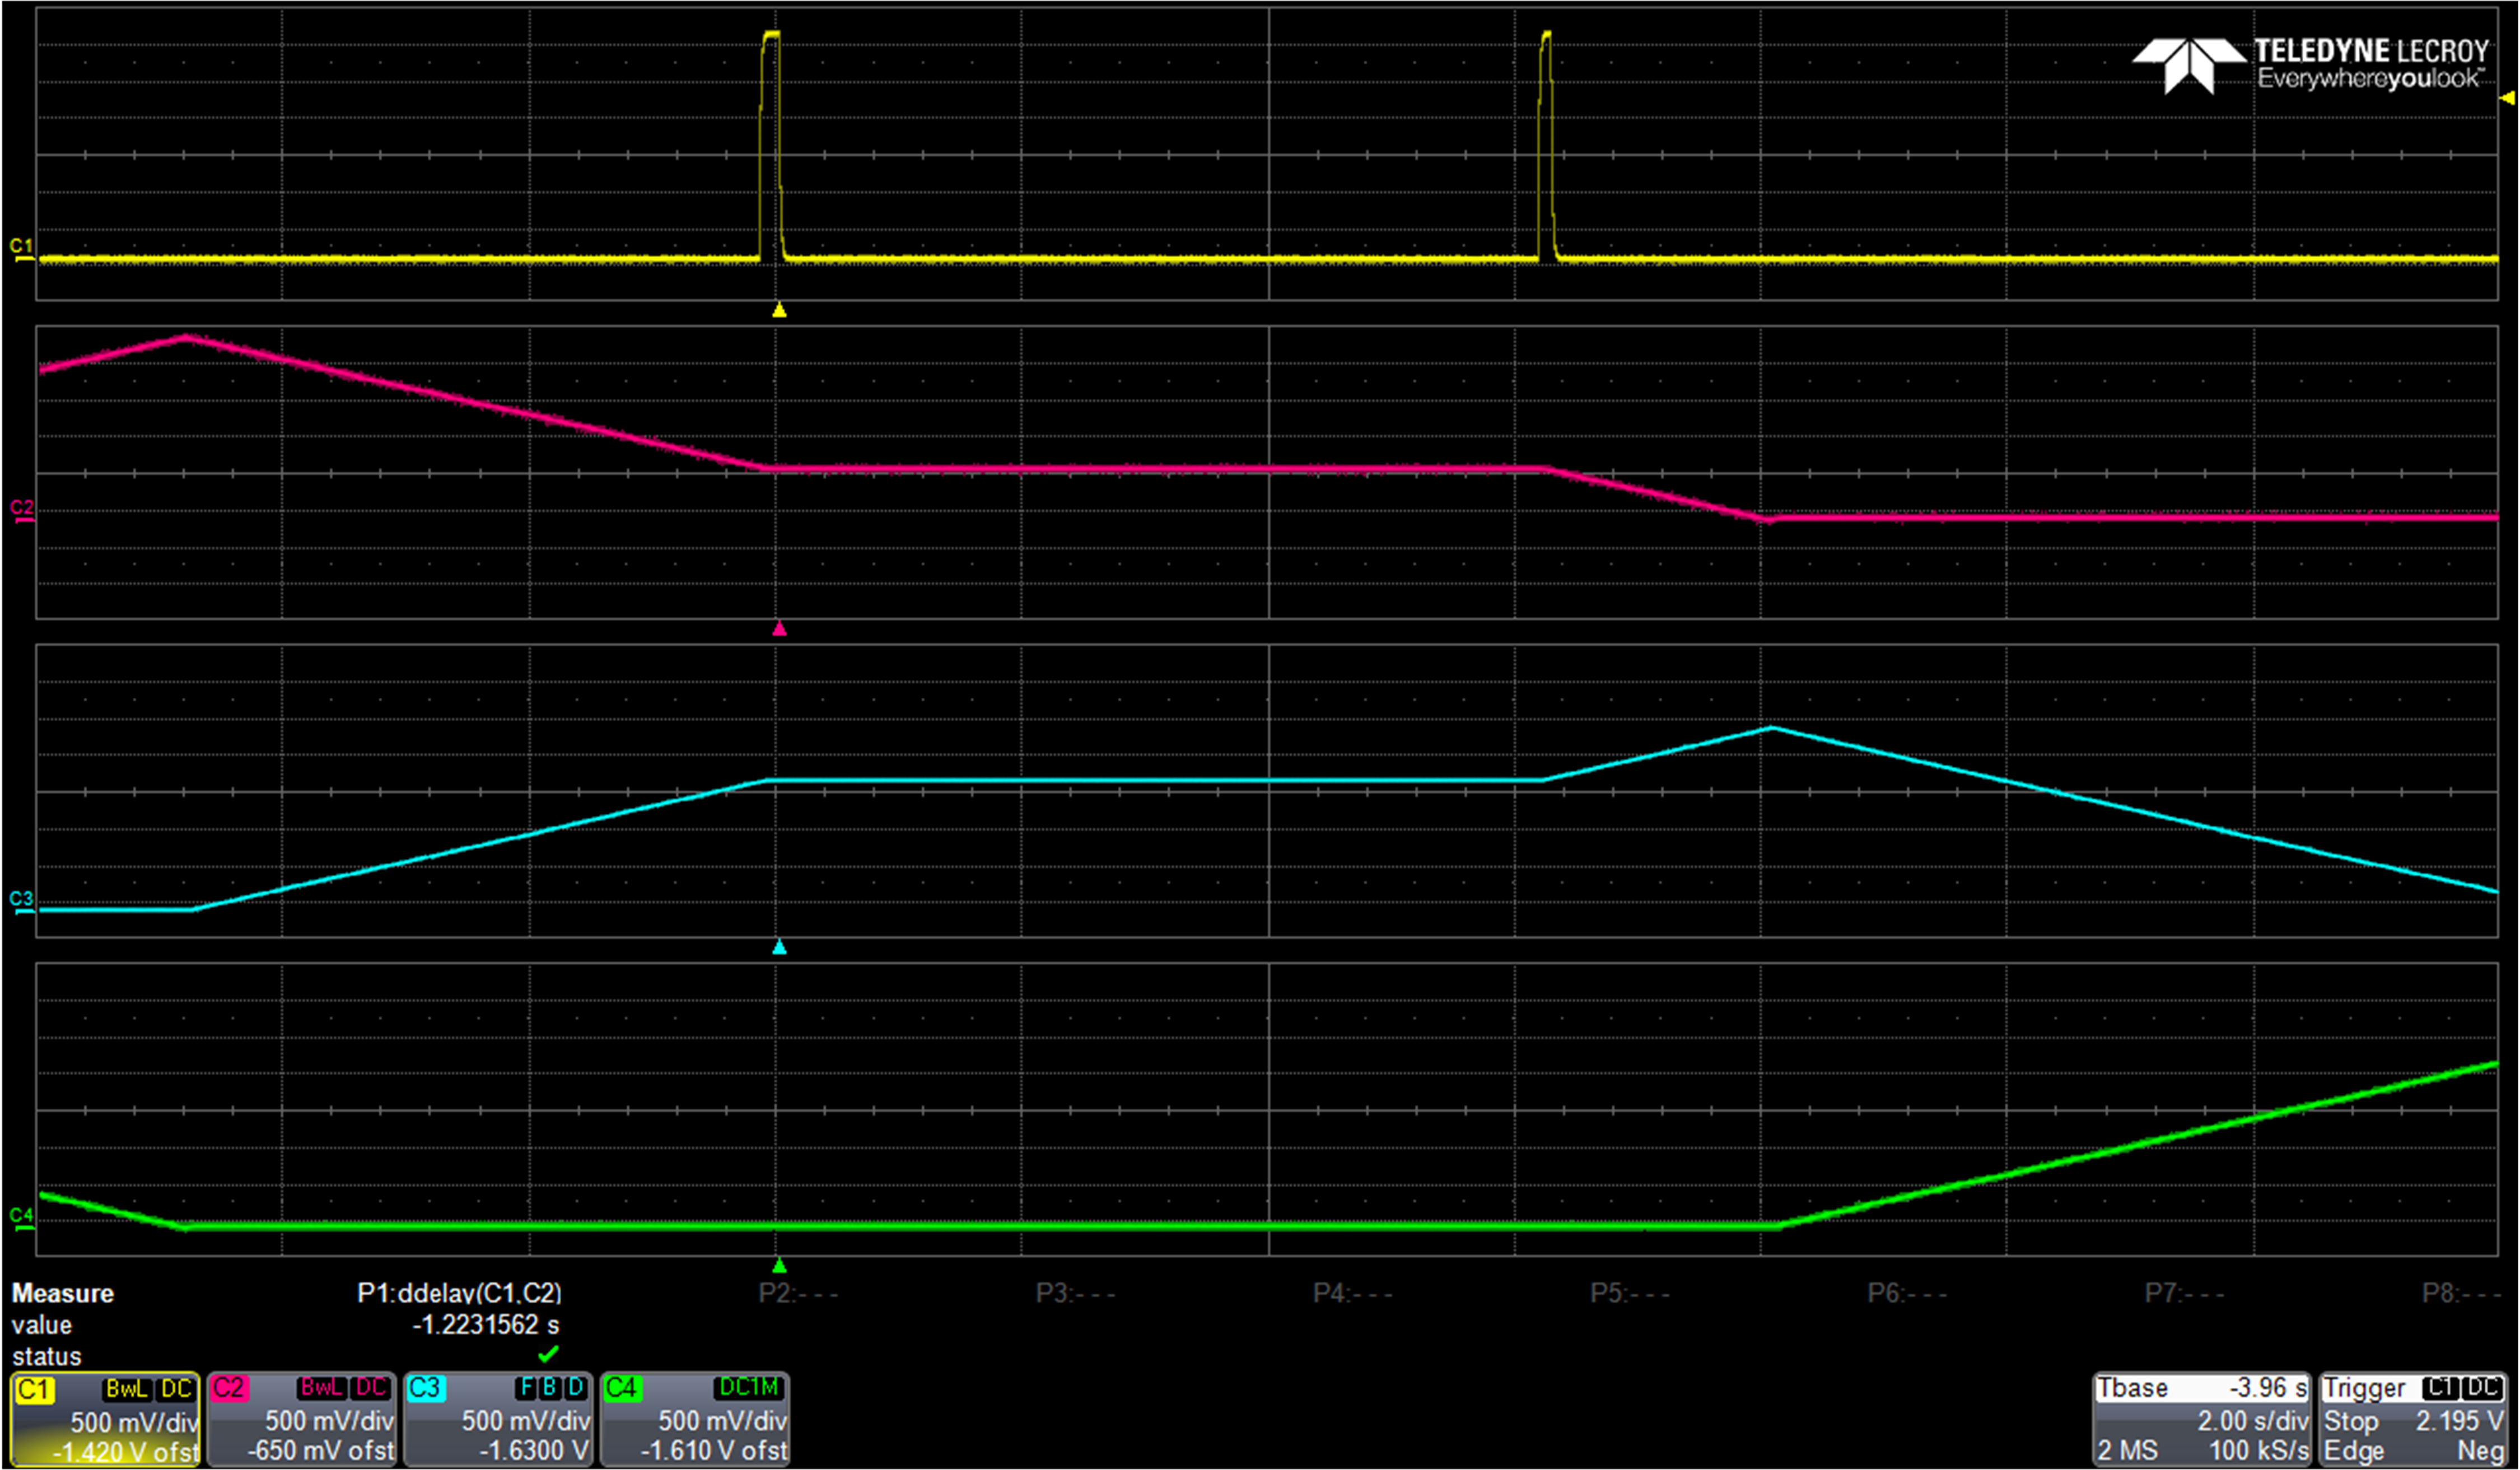Screen dimensions: 2520x1470
Task: Open the Trigger descriptor box
Action: coord(2413,1419)
